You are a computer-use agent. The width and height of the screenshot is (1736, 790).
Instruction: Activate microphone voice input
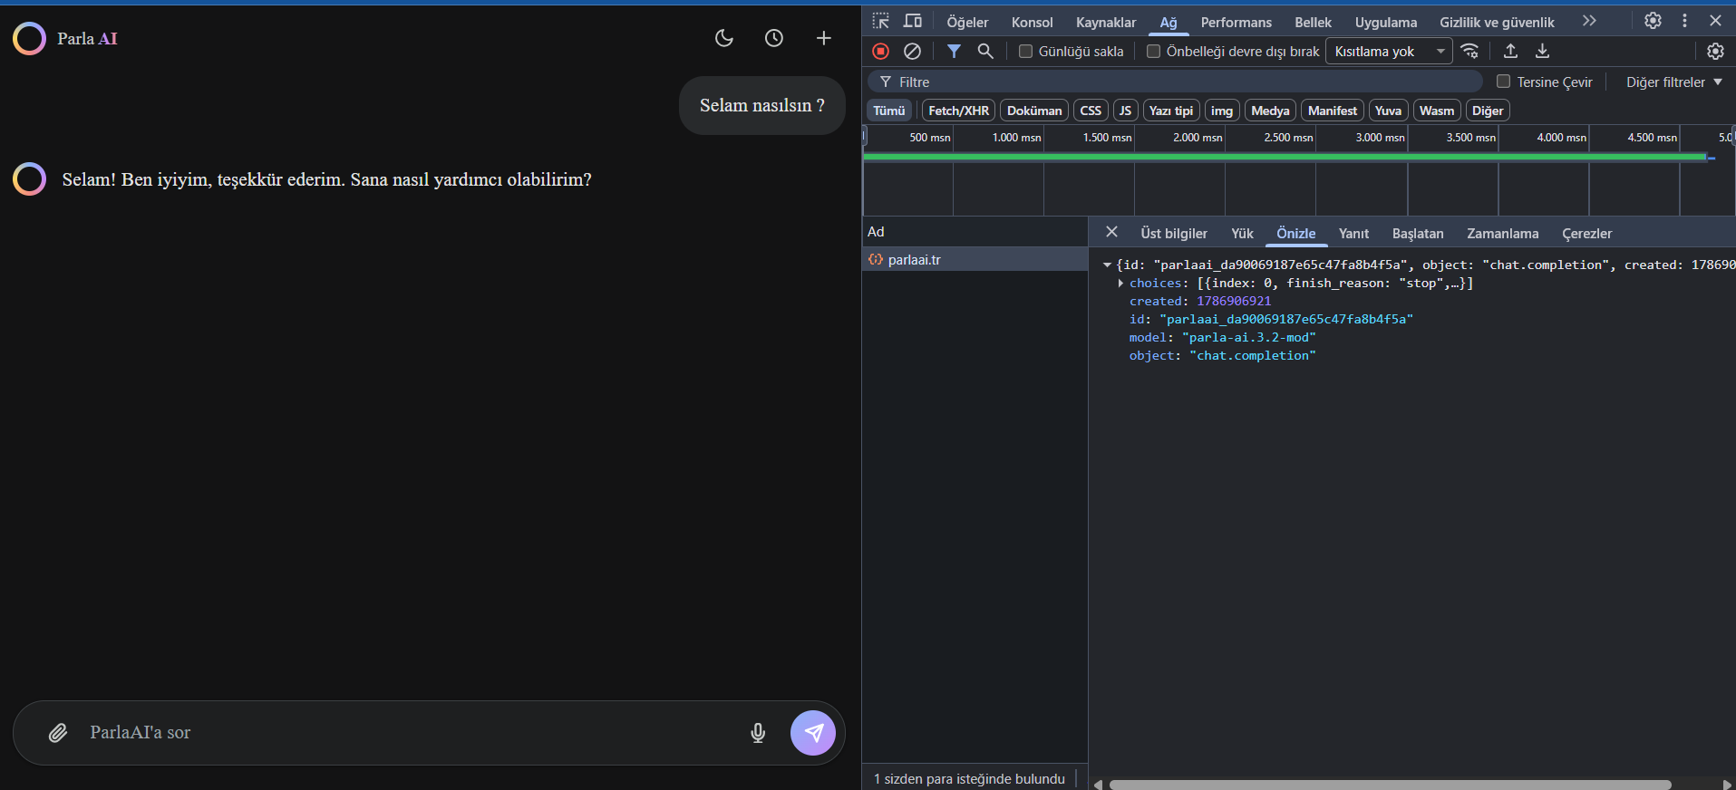[758, 733]
